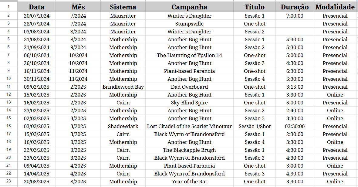Select the 'Data' column header cell

tap(36, 7)
